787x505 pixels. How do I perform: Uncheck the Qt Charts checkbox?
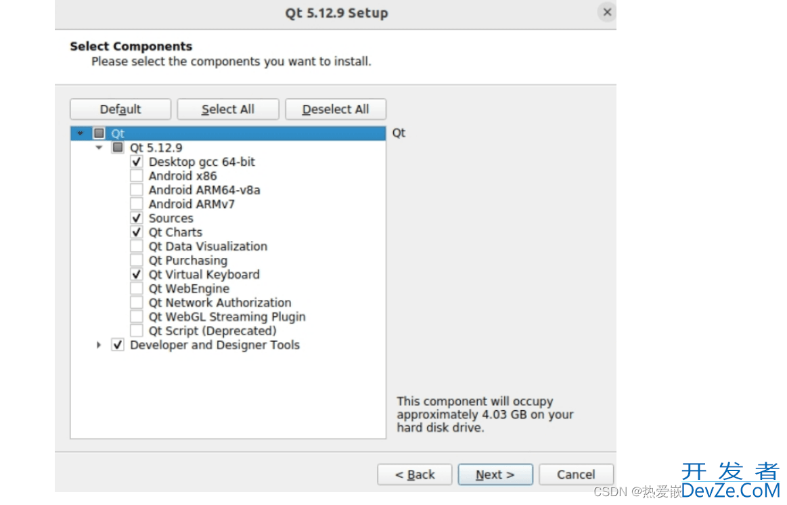point(136,232)
